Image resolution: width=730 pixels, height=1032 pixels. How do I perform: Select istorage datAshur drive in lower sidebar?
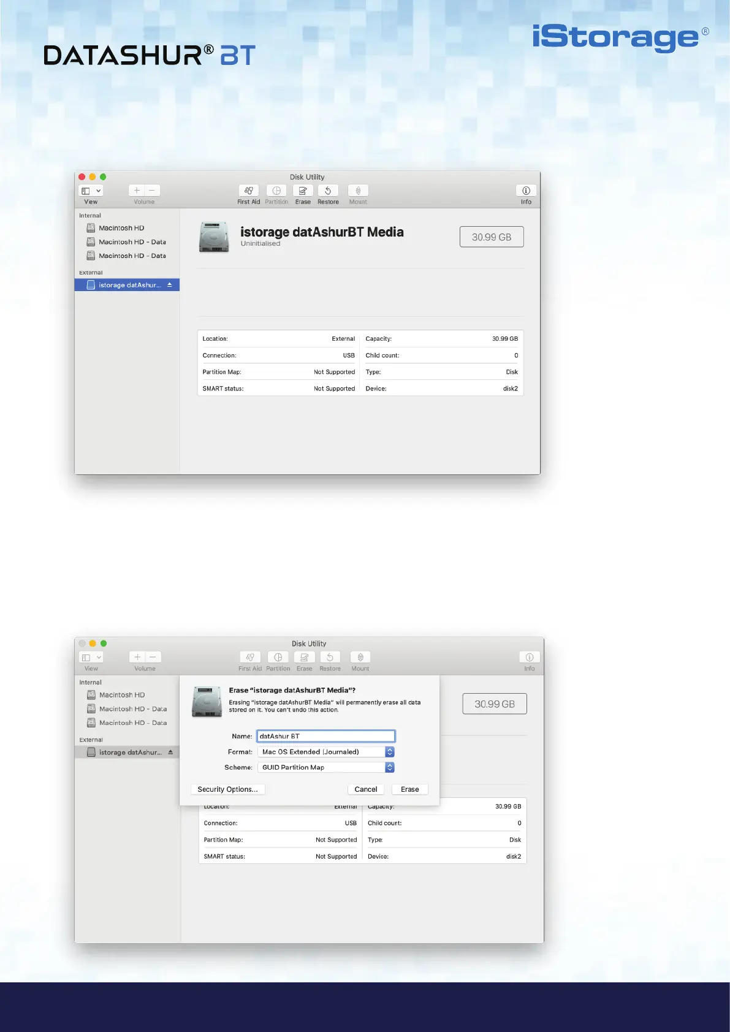click(127, 752)
